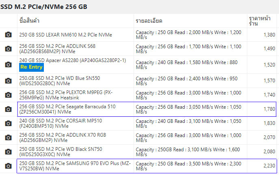Screen dimensions: 279x178
Task: Open camera icon for ADDLINK S68
Action: [x=8, y=49]
